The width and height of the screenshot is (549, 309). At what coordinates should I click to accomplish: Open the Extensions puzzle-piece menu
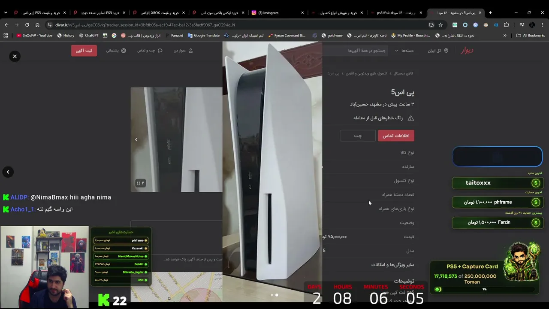coord(507,25)
